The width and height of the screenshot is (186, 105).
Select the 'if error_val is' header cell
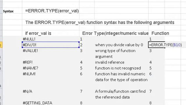(x=38, y=33)
